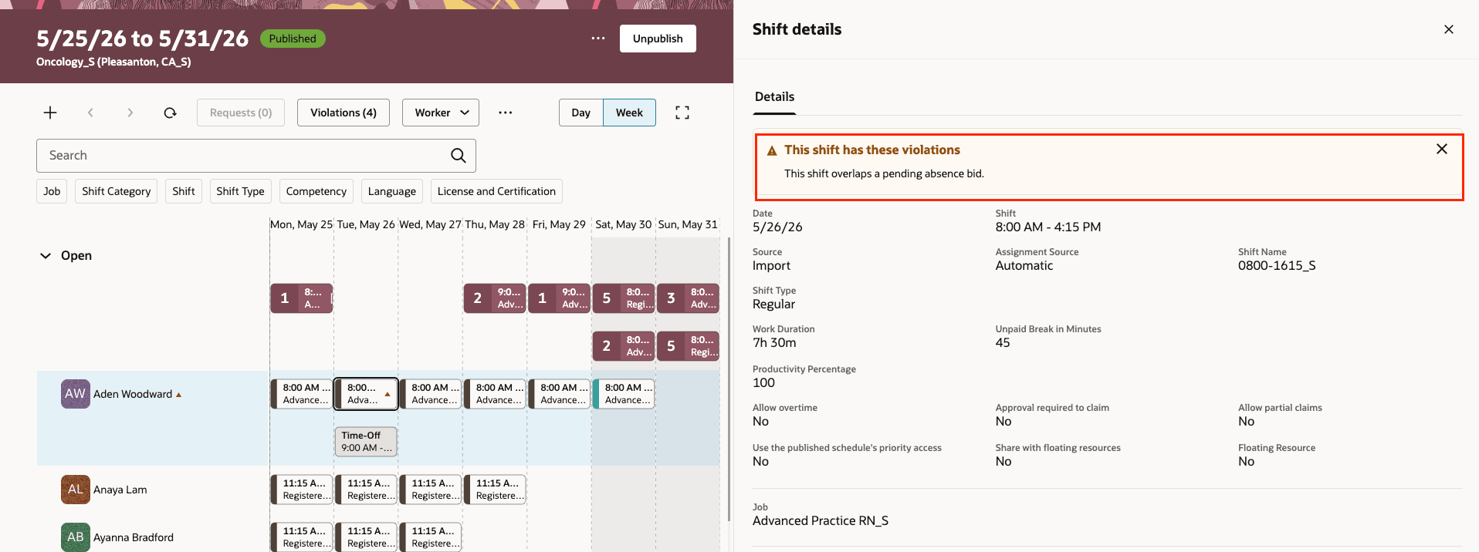1479x552 pixels.
Task: Click the Job value Advanced Practice RN_S
Action: [821, 521]
